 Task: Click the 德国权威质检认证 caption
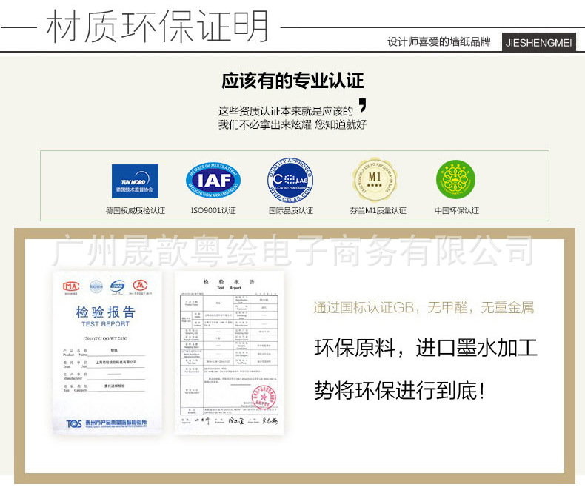(135, 211)
